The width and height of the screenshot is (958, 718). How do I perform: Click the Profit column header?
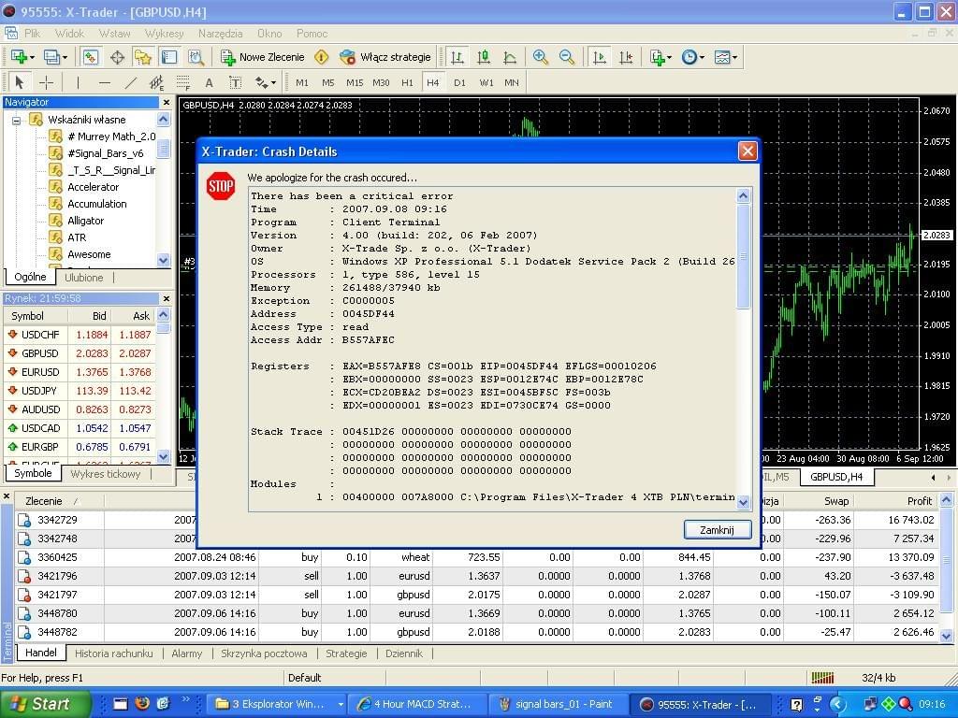click(x=895, y=501)
